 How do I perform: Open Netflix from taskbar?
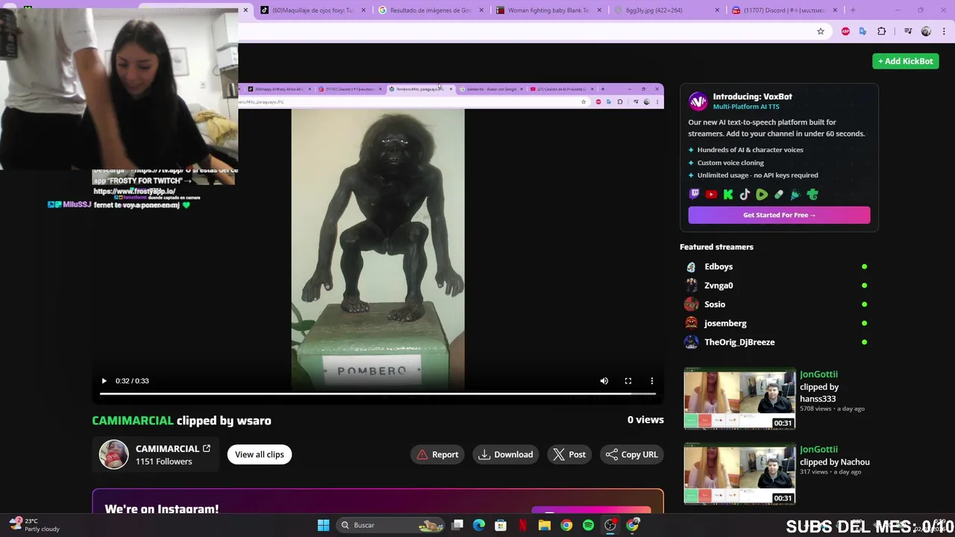522,525
